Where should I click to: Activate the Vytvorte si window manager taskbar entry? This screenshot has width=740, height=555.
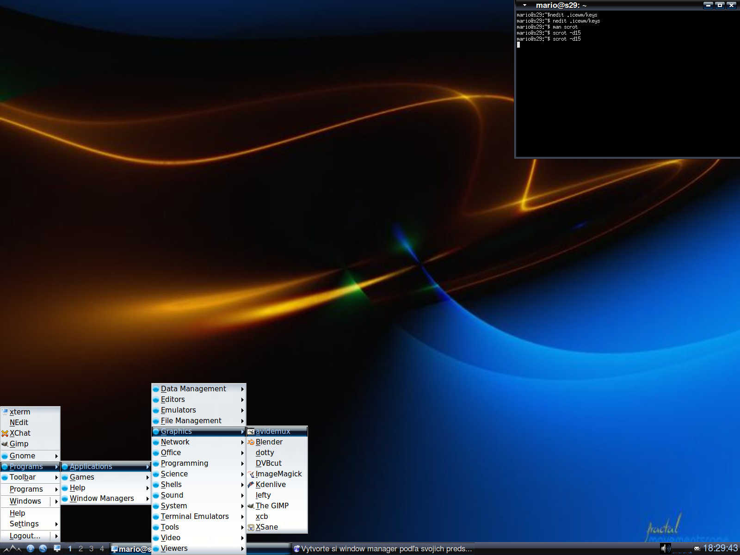click(383, 549)
